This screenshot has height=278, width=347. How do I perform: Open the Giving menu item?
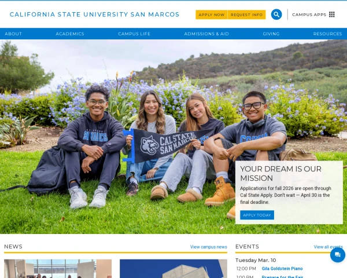click(x=271, y=34)
